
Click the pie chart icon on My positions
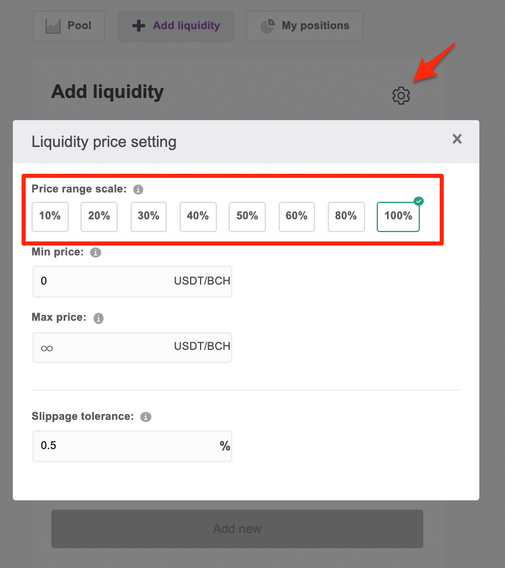pyautogui.click(x=268, y=26)
